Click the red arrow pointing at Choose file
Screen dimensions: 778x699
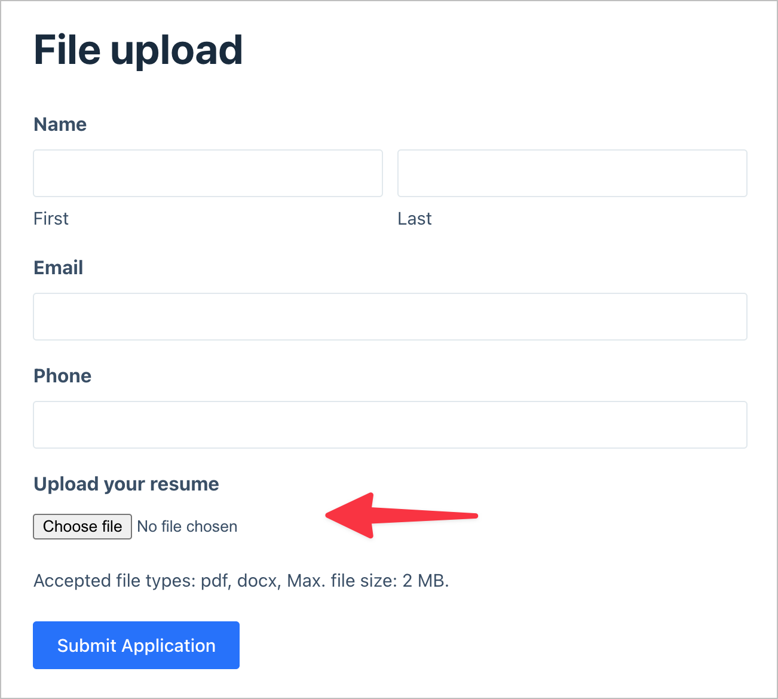(400, 516)
